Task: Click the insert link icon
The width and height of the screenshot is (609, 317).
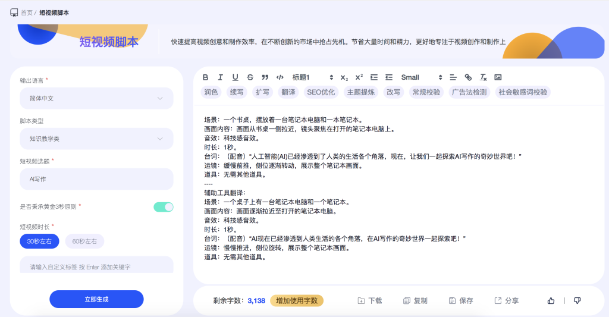Action: coord(468,77)
